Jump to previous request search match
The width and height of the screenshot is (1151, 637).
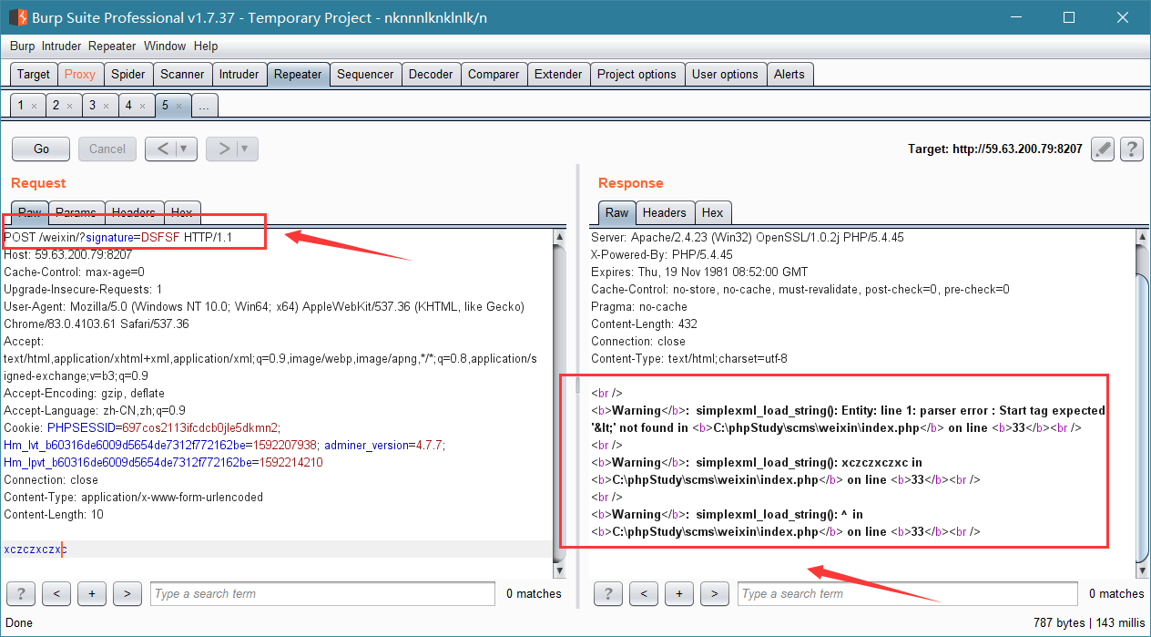coord(56,593)
